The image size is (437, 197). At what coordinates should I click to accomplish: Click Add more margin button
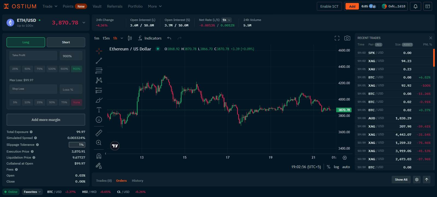(46, 120)
